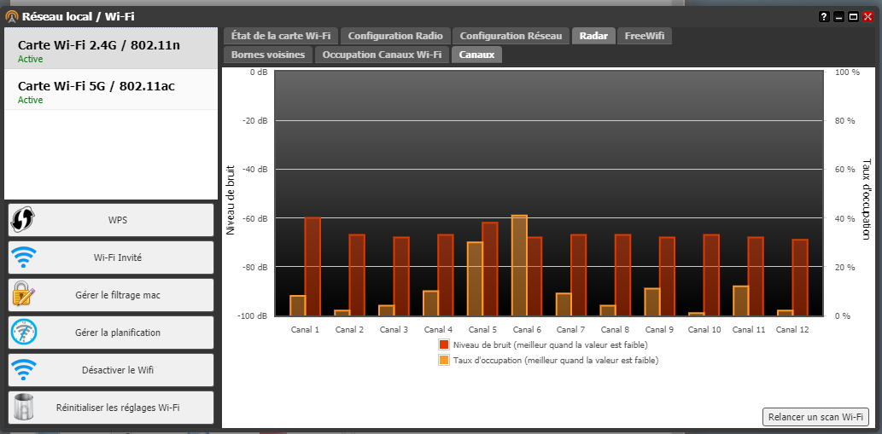Screen dimensions: 882x434
Task: Click the Canal 1 axis label
Action: click(305, 330)
